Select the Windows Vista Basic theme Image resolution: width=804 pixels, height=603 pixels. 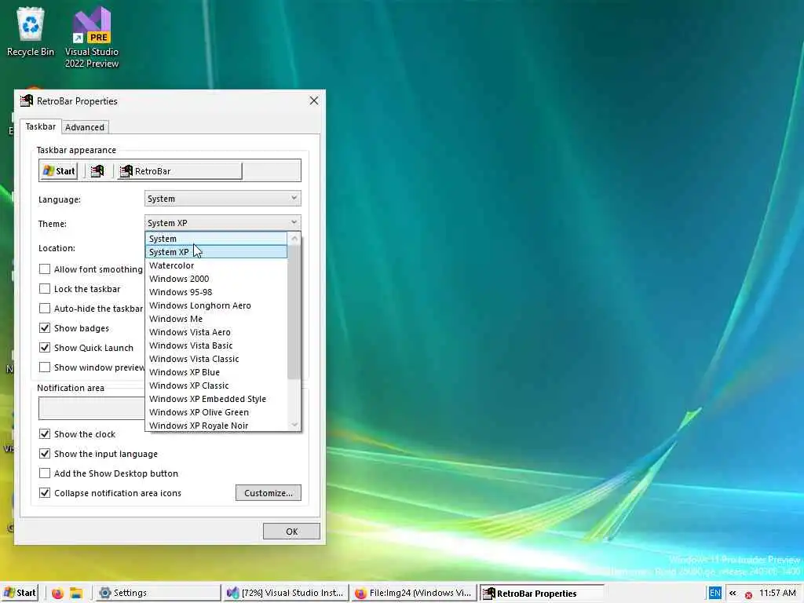217,345
